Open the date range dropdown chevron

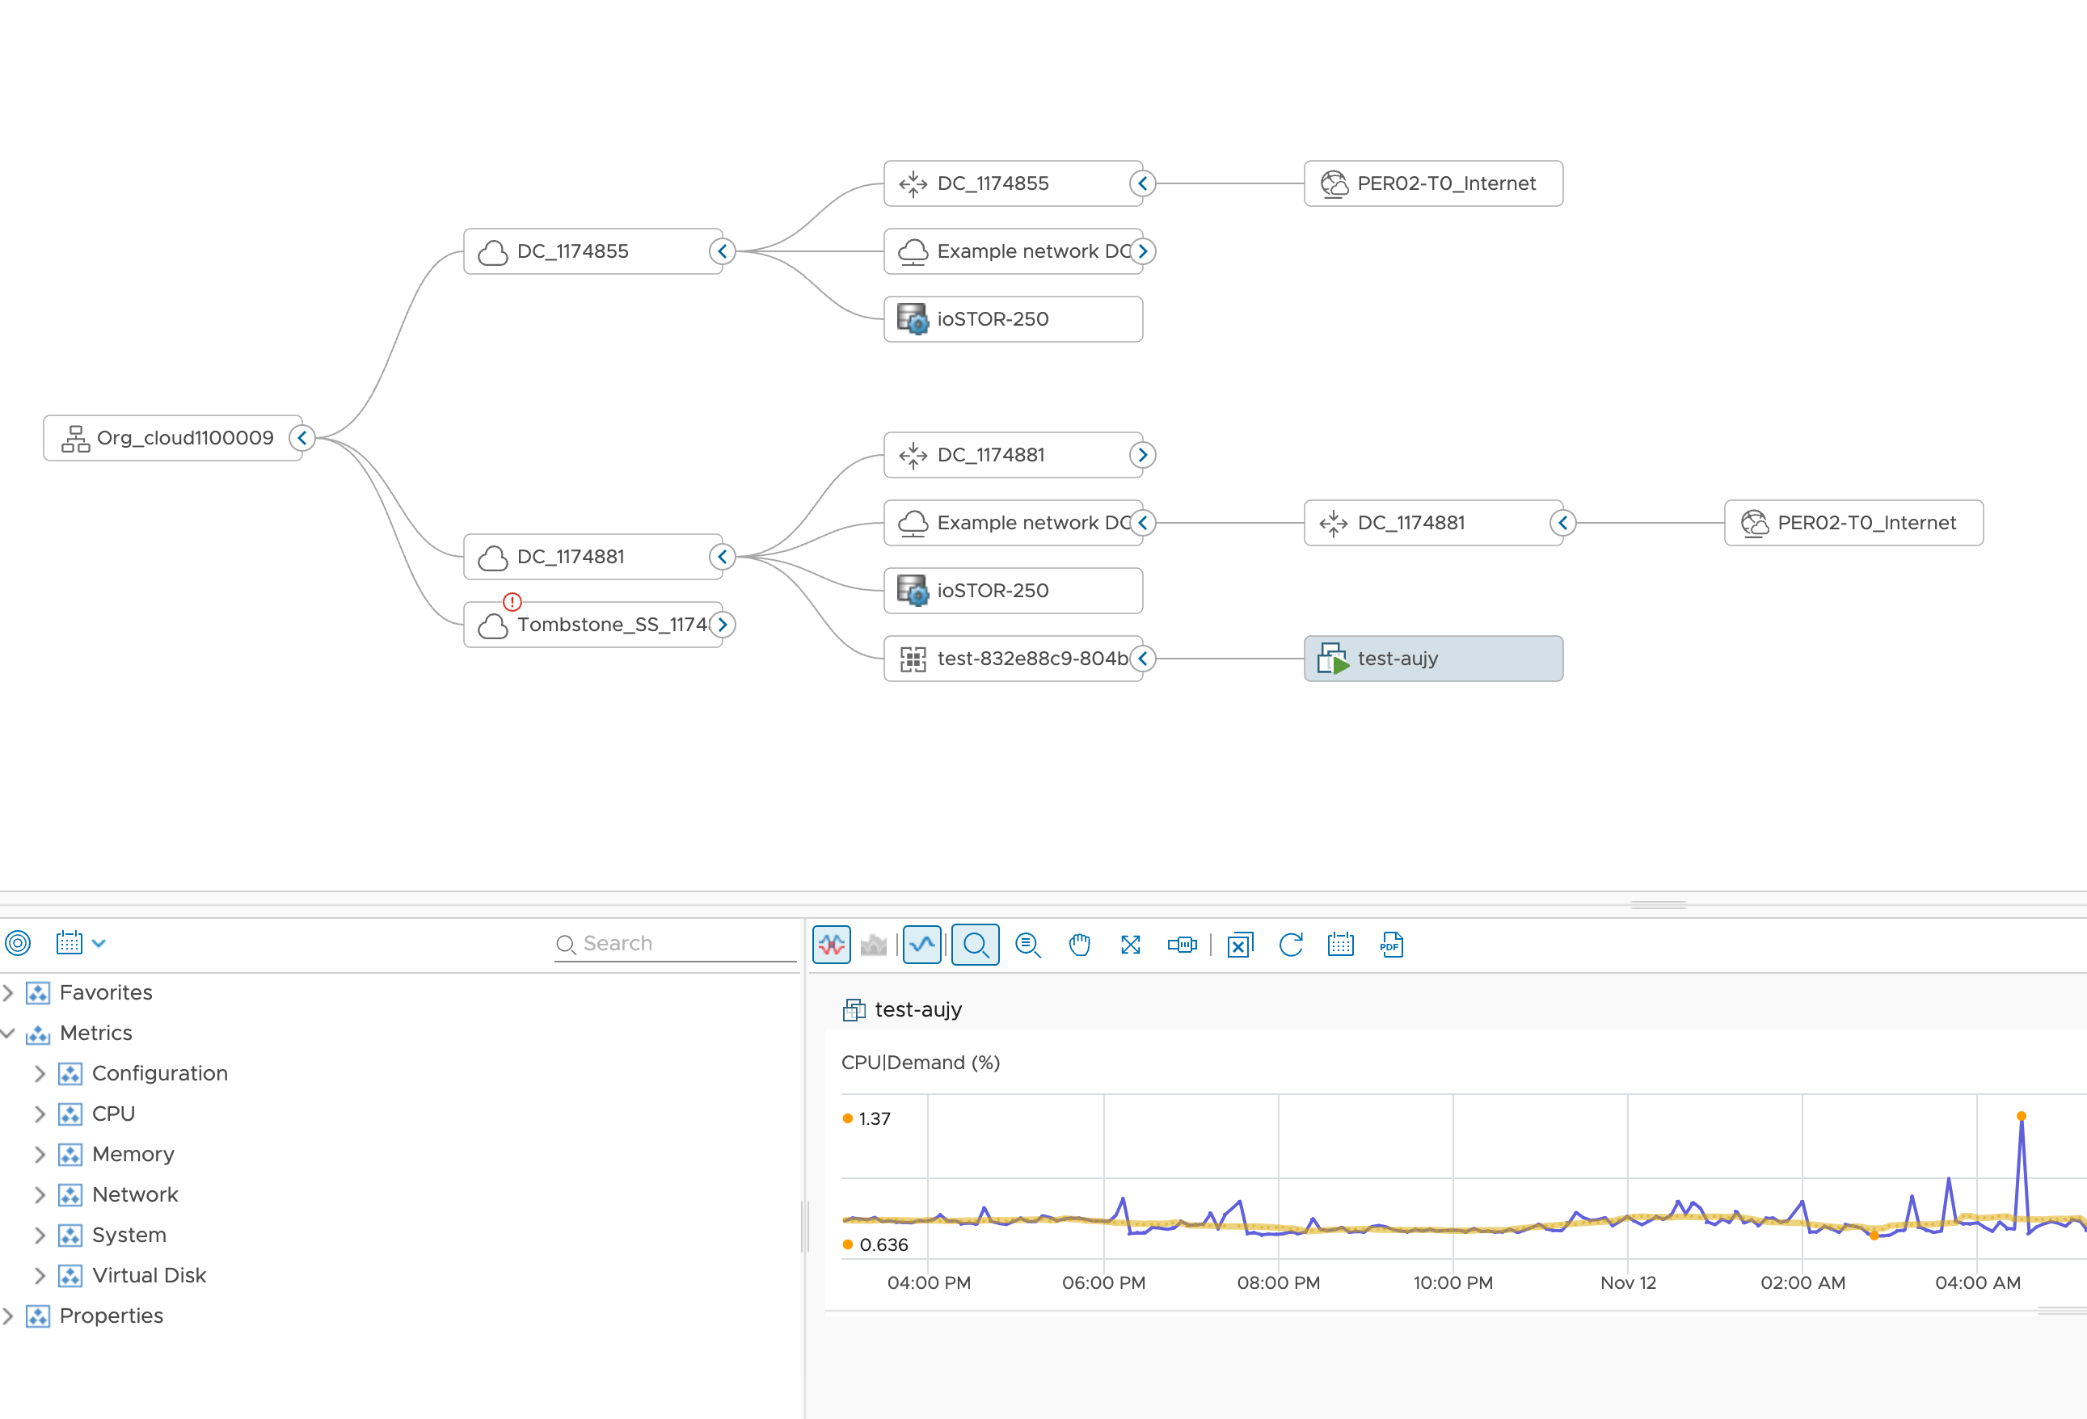tap(99, 942)
